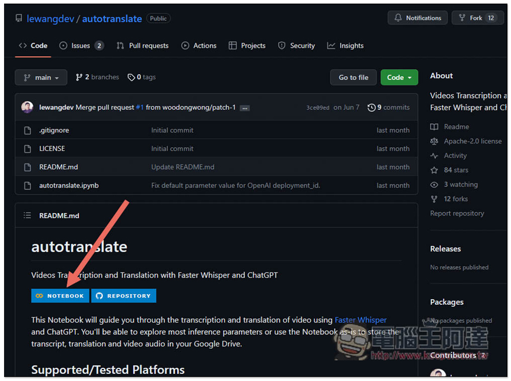Switch to the Issues tab
This screenshot has height=381, width=511.
pos(81,46)
